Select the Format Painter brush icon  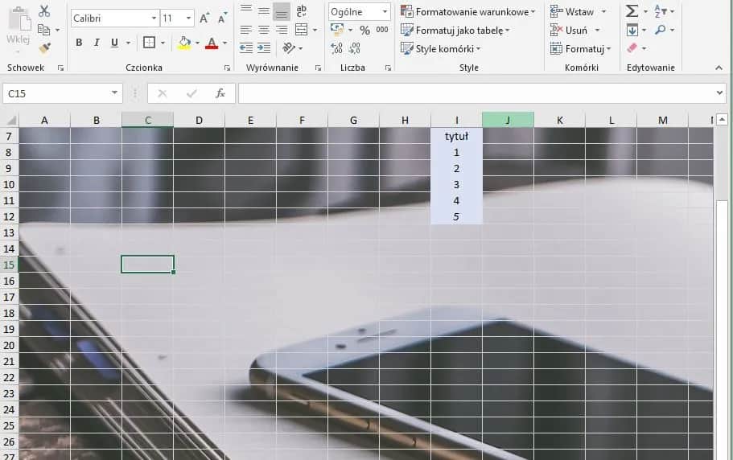[44, 48]
